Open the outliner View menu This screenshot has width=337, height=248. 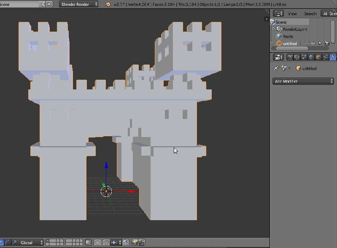(292, 14)
